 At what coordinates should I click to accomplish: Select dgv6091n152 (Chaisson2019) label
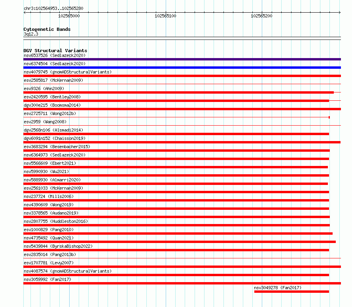click(x=55, y=138)
